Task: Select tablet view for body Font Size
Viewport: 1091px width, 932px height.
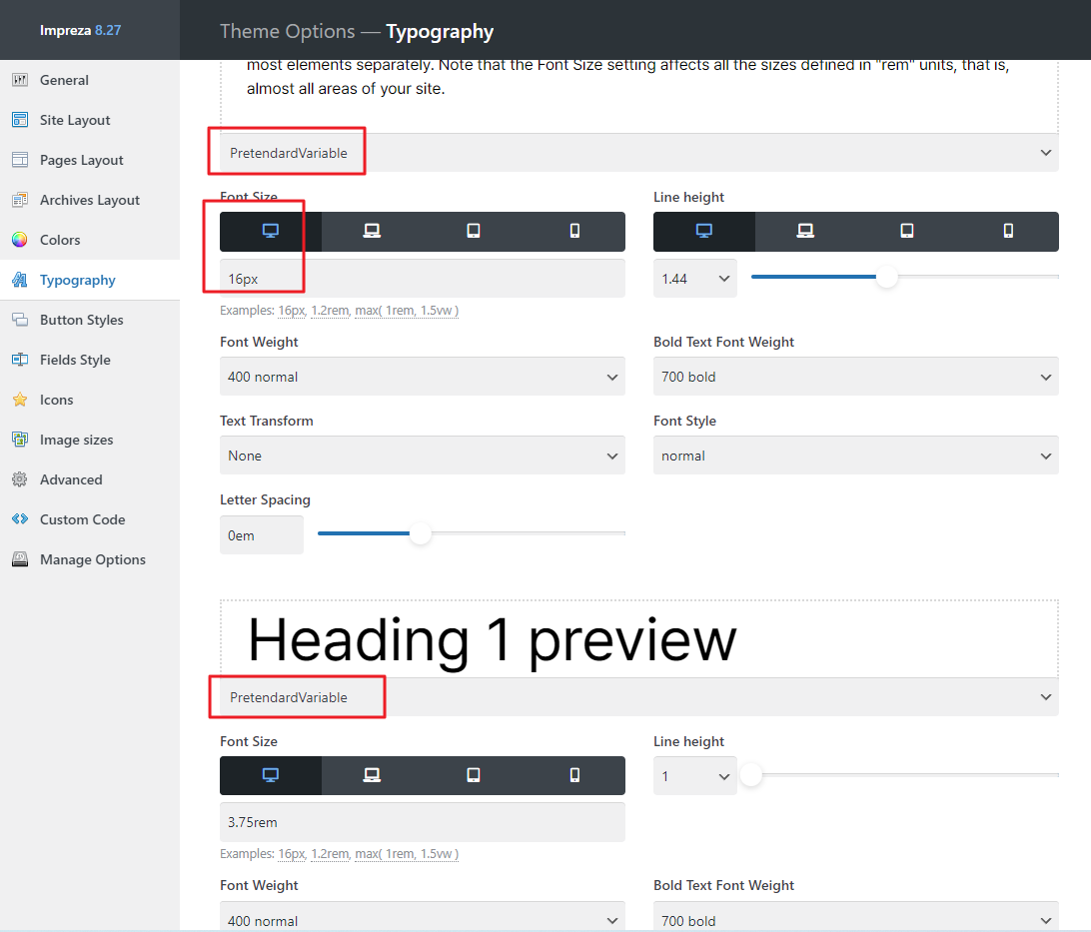Action: pyautogui.click(x=474, y=232)
